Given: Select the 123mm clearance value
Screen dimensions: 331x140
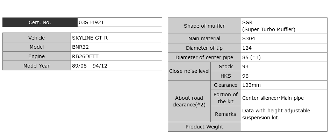Looking at the screenshot, I should (251, 85).
